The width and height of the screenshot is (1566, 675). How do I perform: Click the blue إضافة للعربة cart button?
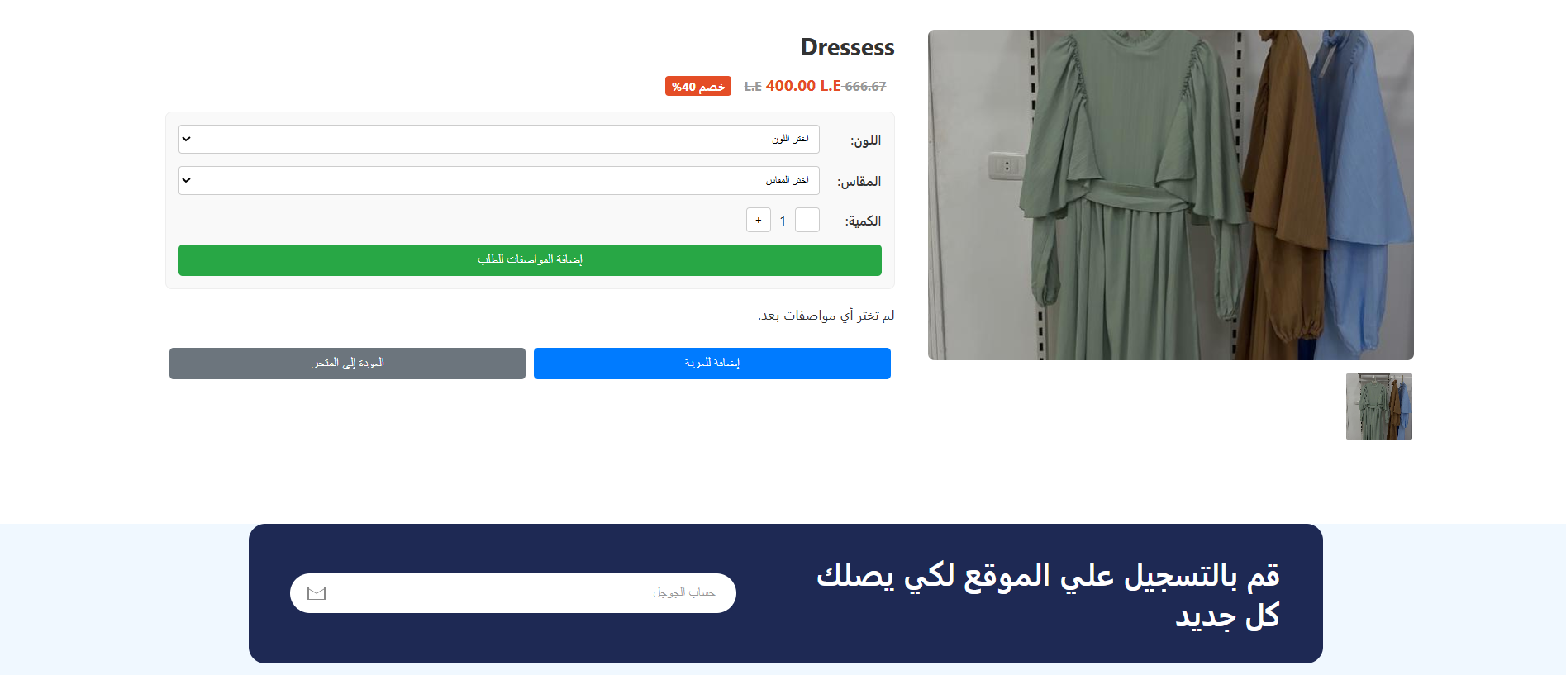tap(712, 364)
